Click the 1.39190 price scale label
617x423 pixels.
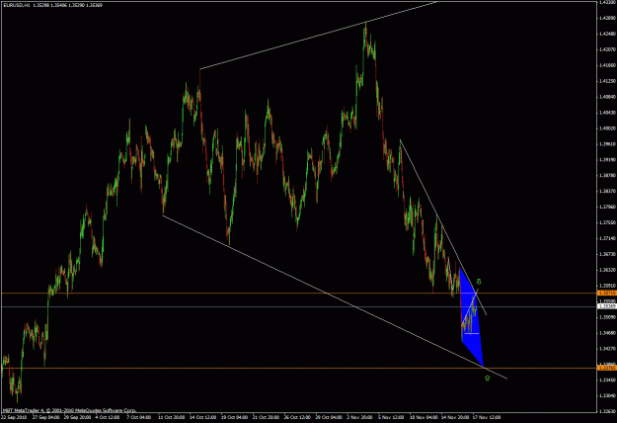pyautogui.click(x=607, y=159)
